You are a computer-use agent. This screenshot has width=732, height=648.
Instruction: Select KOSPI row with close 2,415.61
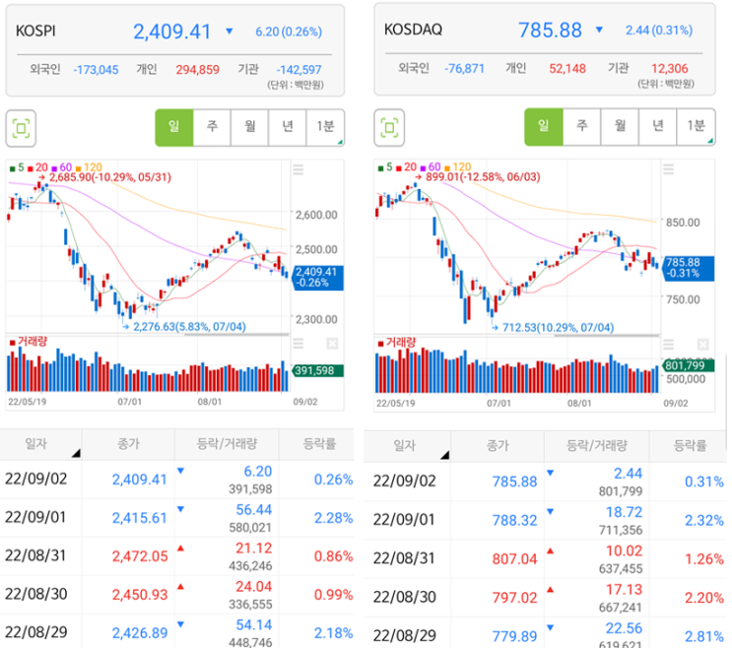click(177, 518)
